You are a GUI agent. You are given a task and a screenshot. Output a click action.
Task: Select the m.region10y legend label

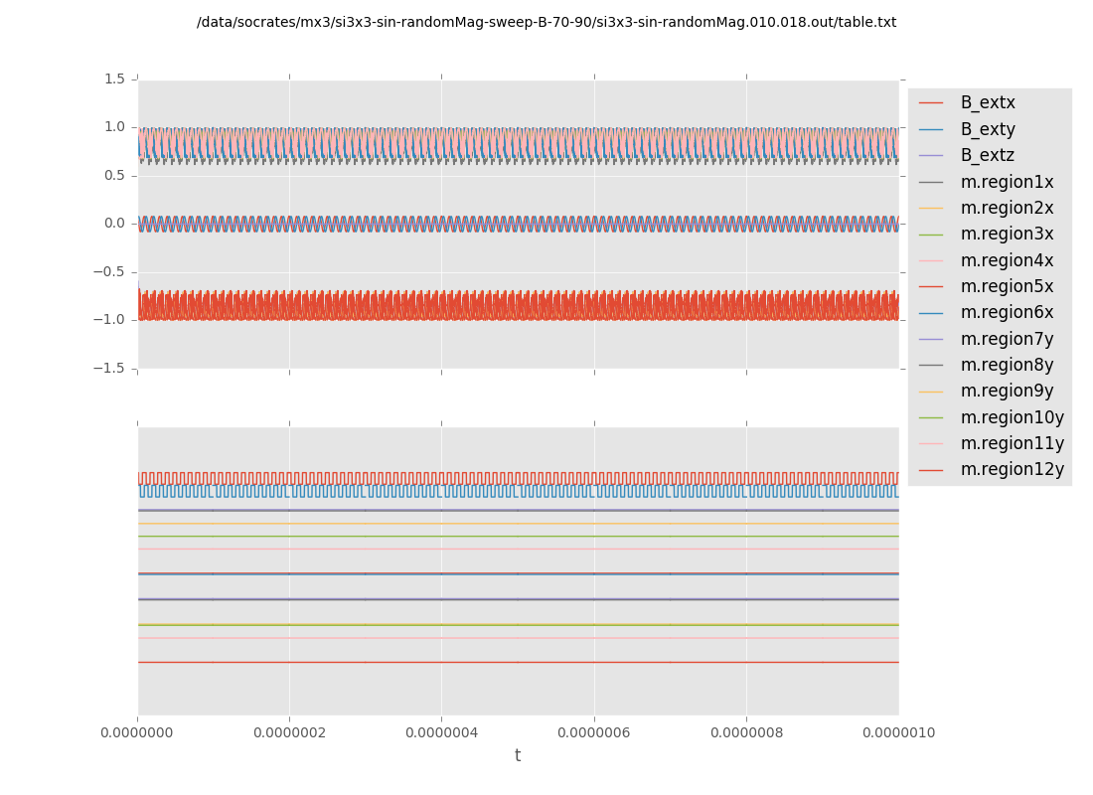tap(1012, 417)
